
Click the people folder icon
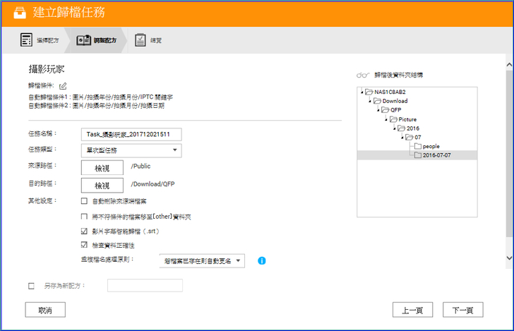[x=418, y=146]
